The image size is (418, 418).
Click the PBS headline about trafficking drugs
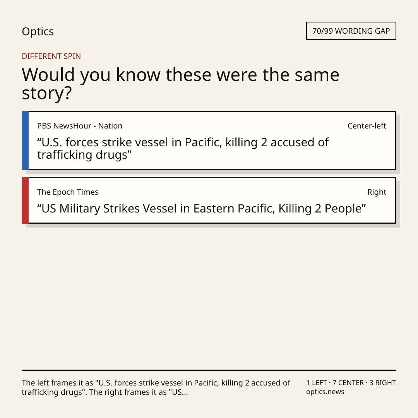coord(183,149)
